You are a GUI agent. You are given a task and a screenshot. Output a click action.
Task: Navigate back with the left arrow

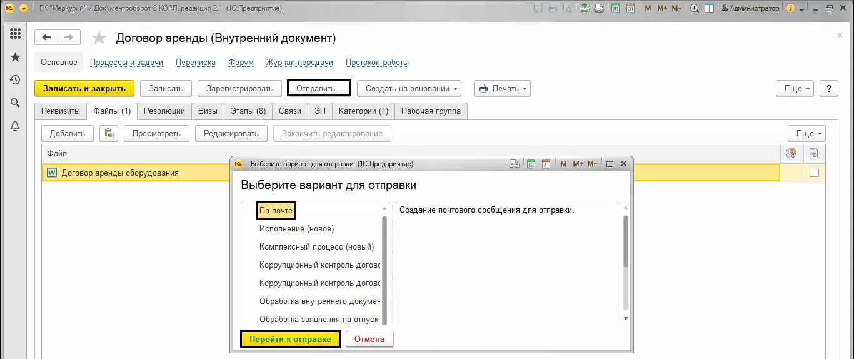46,38
